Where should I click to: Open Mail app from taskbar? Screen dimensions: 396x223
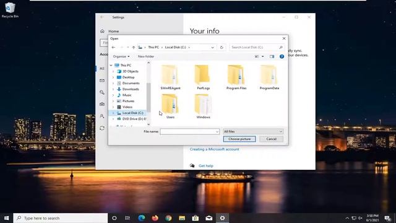pyautogui.click(x=209, y=218)
